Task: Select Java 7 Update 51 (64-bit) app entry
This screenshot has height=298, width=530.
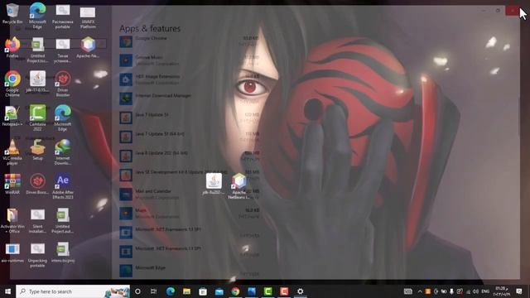Action: click(x=190, y=137)
